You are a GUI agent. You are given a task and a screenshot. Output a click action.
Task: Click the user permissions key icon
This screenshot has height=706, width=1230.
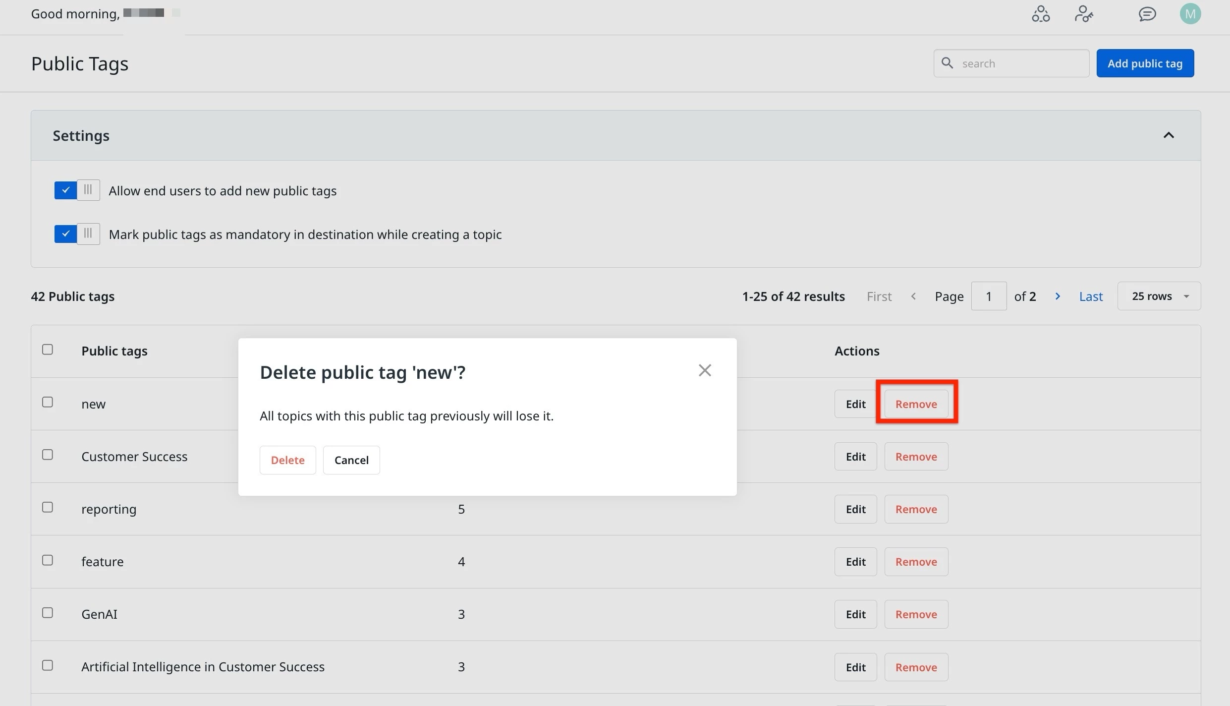(x=1084, y=14)
